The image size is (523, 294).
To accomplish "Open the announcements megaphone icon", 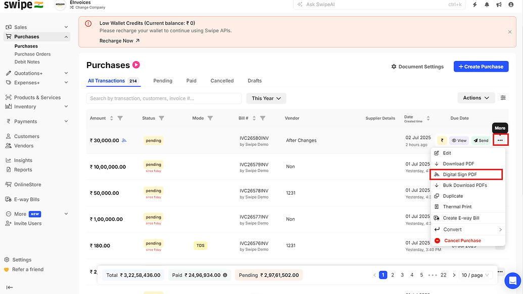I will [x=499, y=5].
